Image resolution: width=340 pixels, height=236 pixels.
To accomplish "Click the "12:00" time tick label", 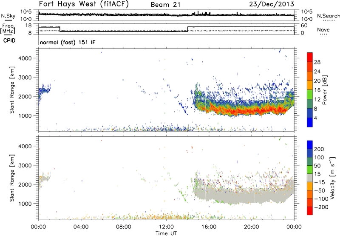I will pos(166,227).
